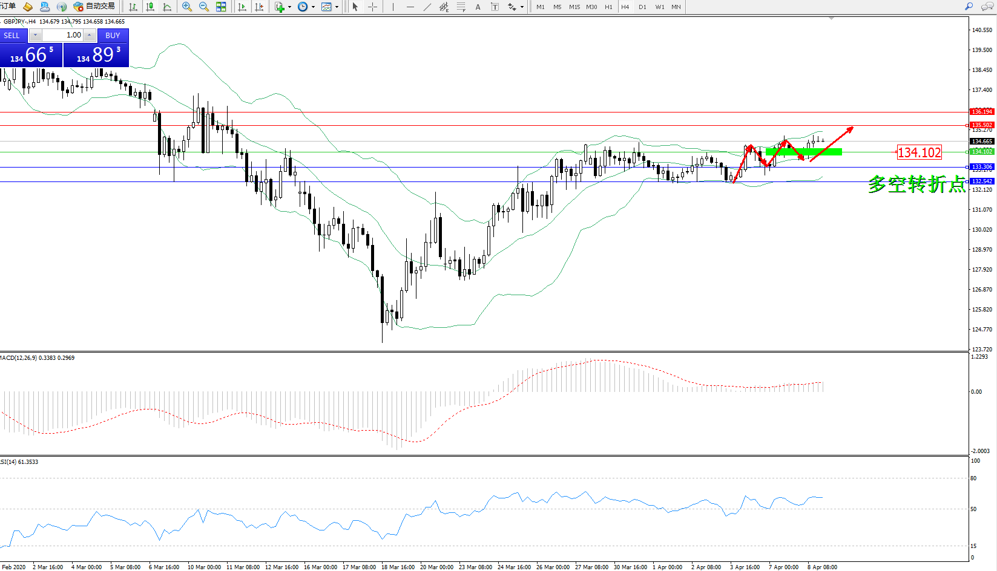
Task: Switch to the M15 timeframe
Action: [574, 7]
